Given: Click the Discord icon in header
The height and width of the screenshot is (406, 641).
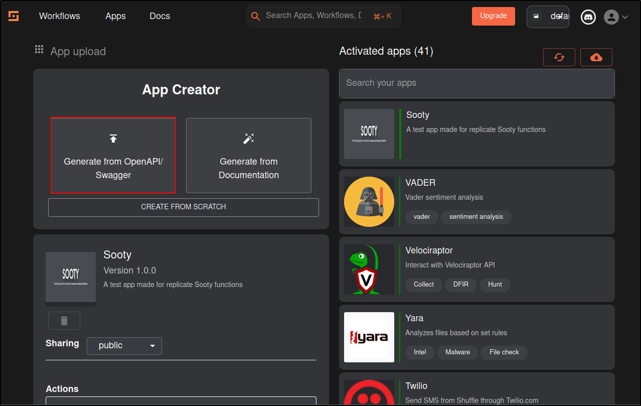Looking at the screenshot, I should (588, 17).
